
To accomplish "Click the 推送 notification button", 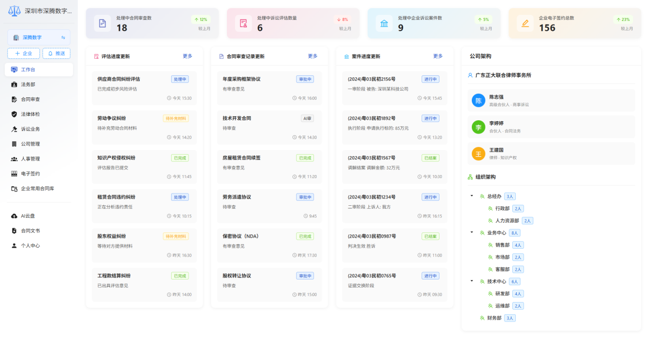I will pos(56,53).
